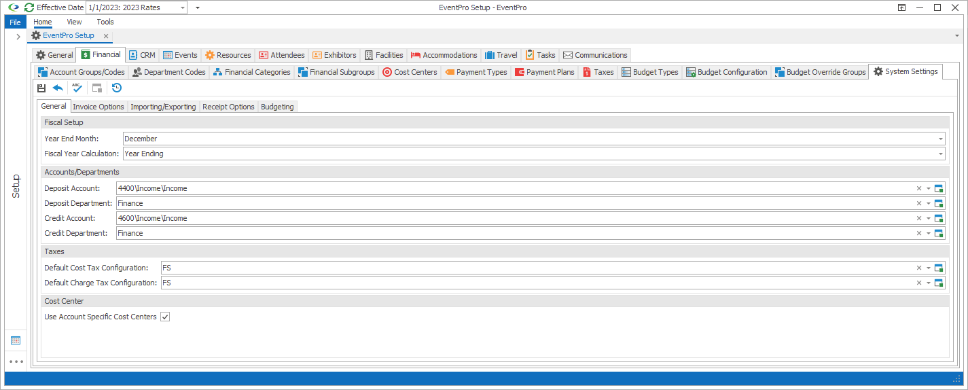
Task: Switch to the Importing/Exporting subtab
Action: tap(163, 107)
